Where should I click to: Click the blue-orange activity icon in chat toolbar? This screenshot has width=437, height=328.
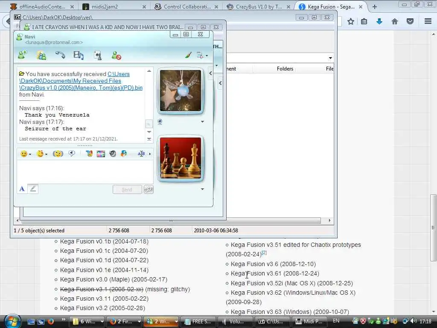click(x=124, y=154)
